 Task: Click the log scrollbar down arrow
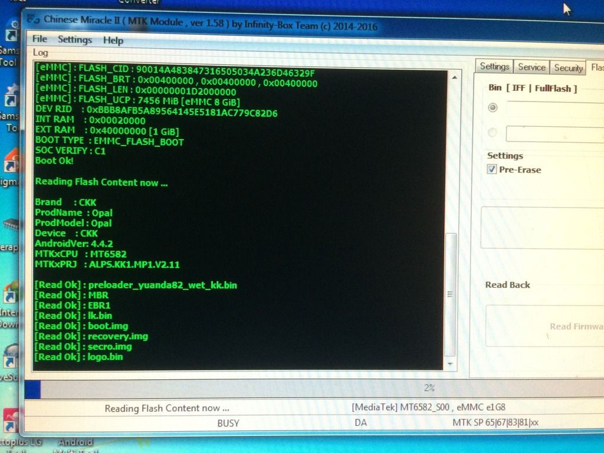[450, 363]
